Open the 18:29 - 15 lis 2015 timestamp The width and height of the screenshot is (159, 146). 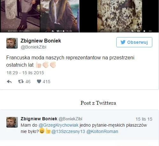(25, 73)
